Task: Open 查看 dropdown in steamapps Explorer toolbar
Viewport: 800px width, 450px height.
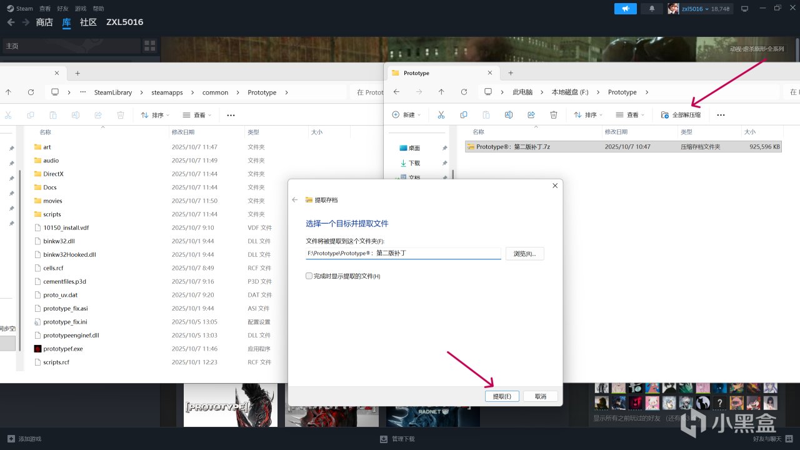Action: point(197,115)
